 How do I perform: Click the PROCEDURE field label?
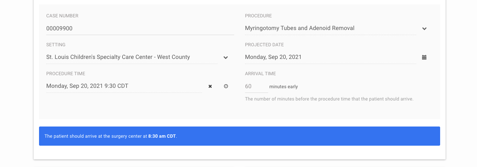(258, 16)
